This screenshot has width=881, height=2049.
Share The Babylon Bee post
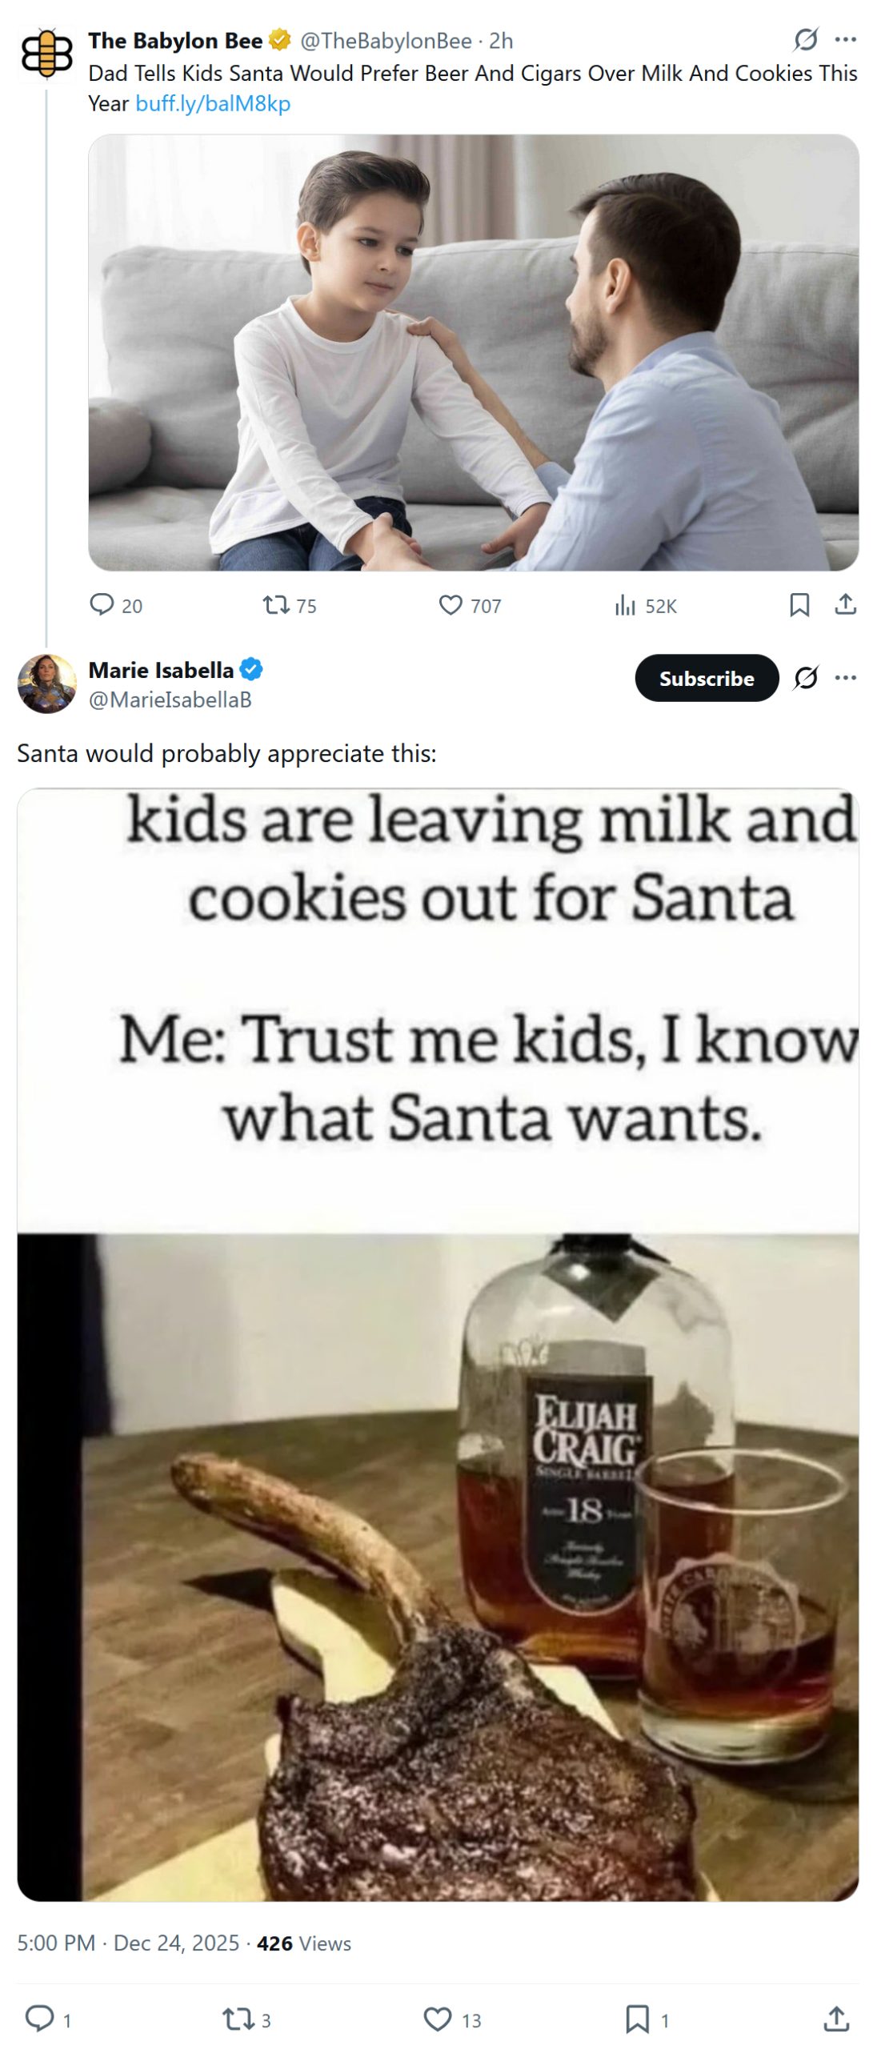click(845, 604)
